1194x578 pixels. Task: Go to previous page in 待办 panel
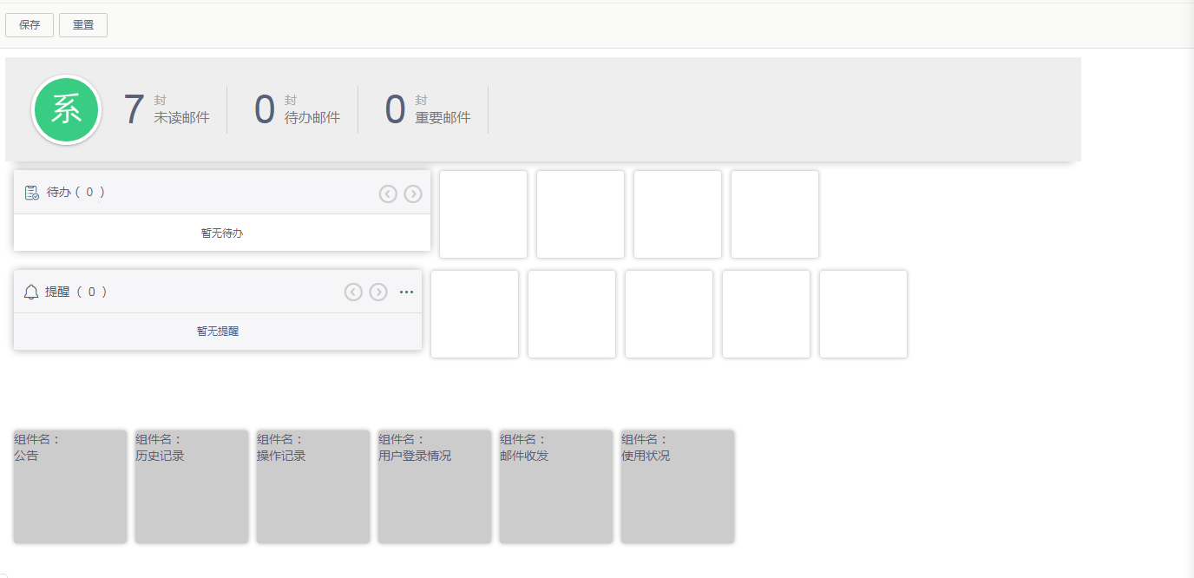coord(388,194)
